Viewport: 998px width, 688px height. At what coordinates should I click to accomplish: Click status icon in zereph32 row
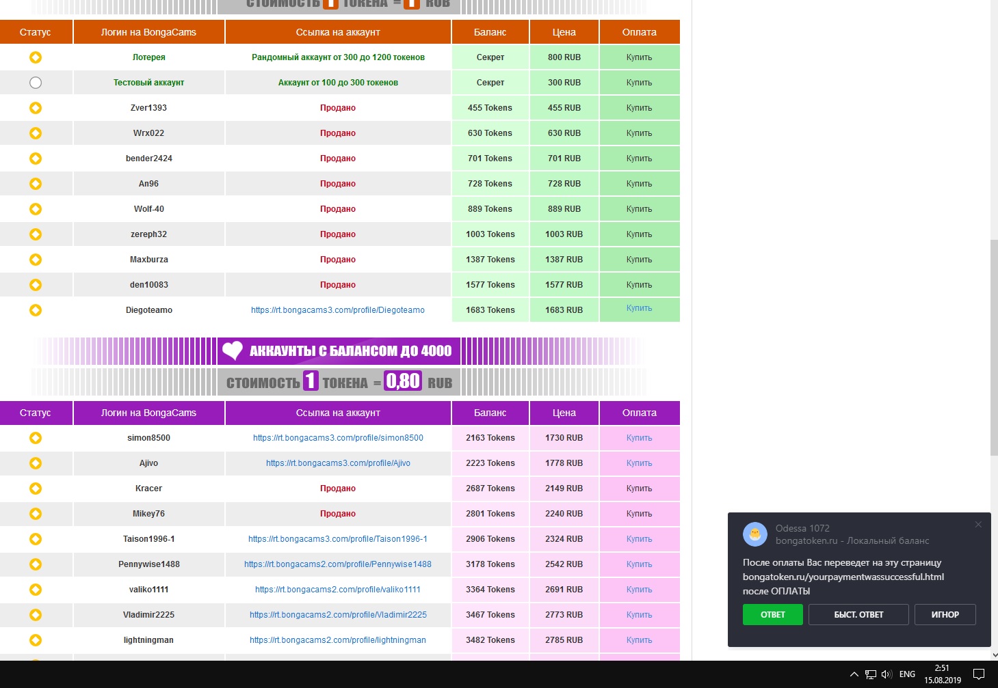click(x=36, y=234)
